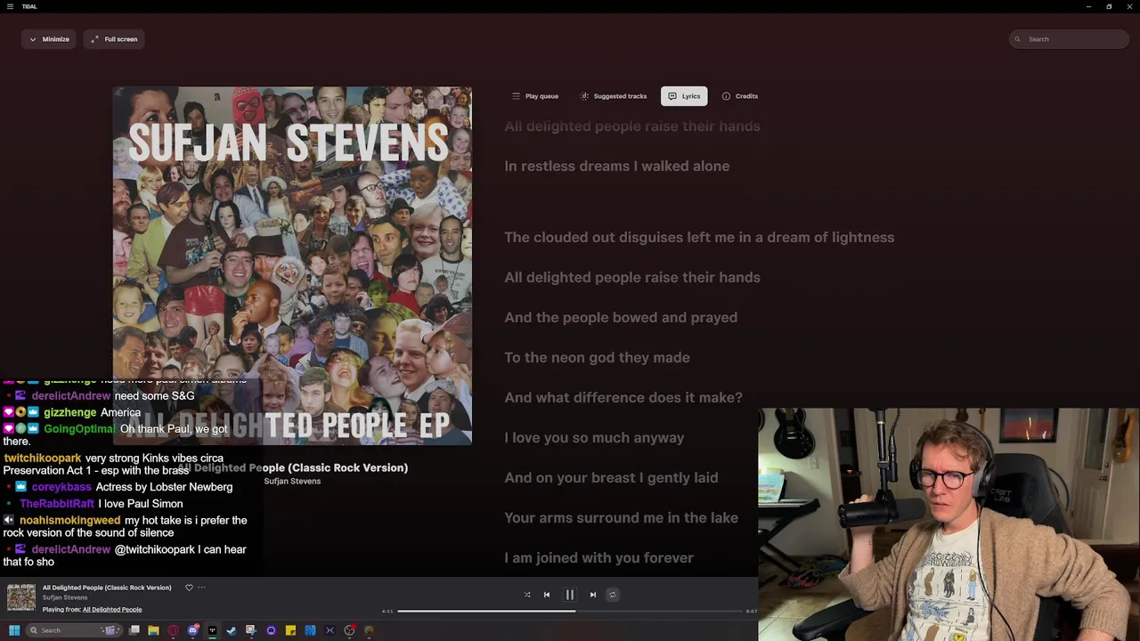The width and height of the screenshot is (1140, 641).
Task: Open the Play queue tab
Action: 534,96
